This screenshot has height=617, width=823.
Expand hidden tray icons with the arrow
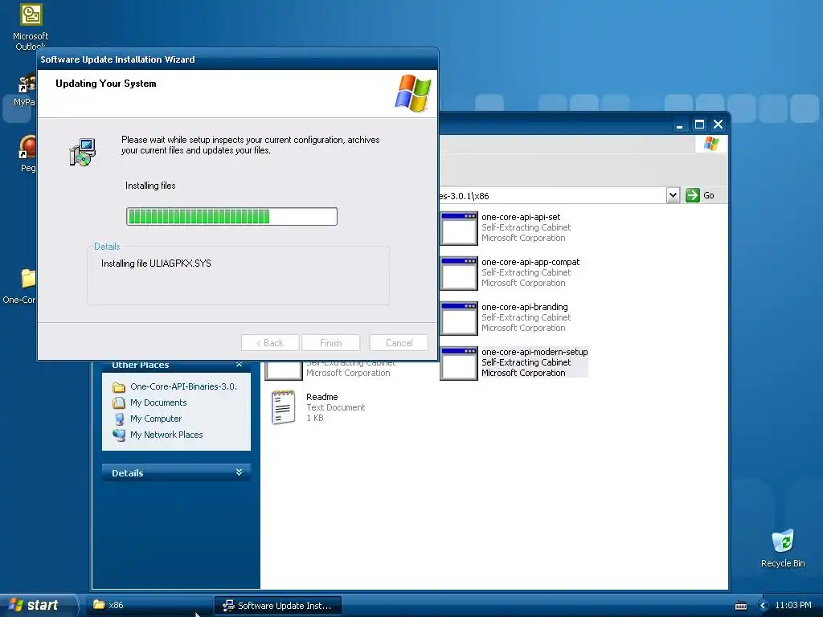coord(764,606)
